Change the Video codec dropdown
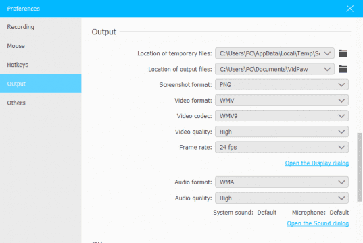 (282, 116)
